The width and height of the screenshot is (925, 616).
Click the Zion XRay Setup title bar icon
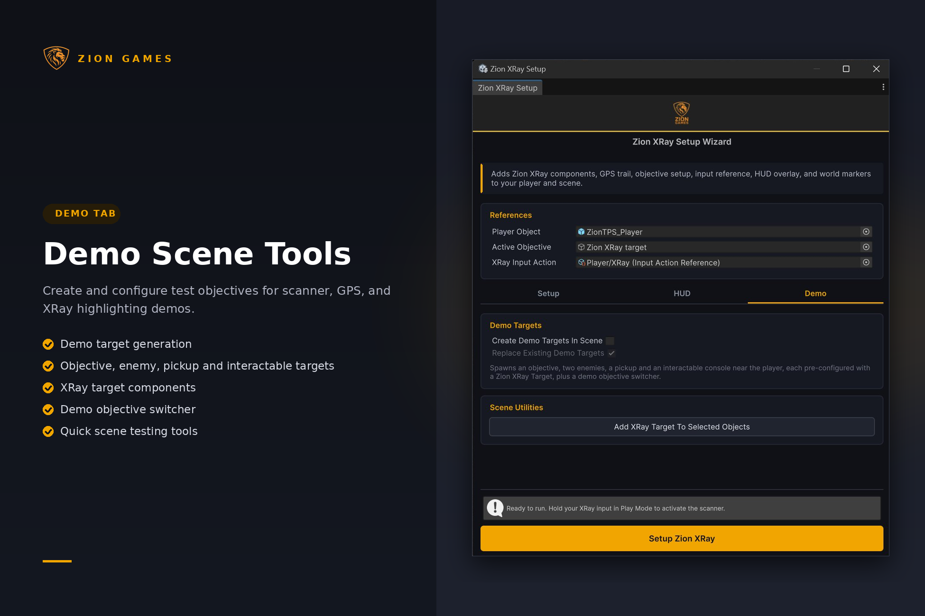(x=483, y=69)
